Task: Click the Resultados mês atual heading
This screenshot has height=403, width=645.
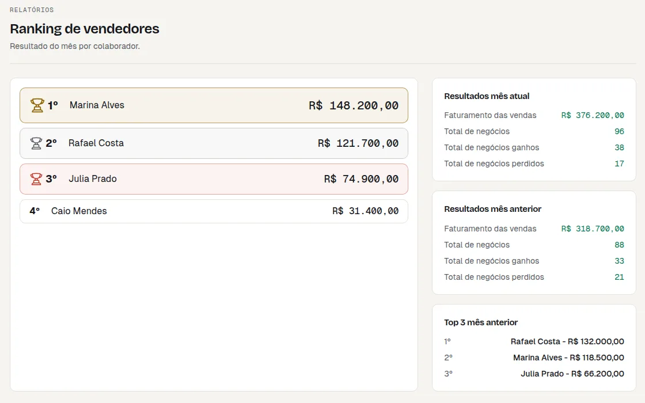Action: coord(487,96)
